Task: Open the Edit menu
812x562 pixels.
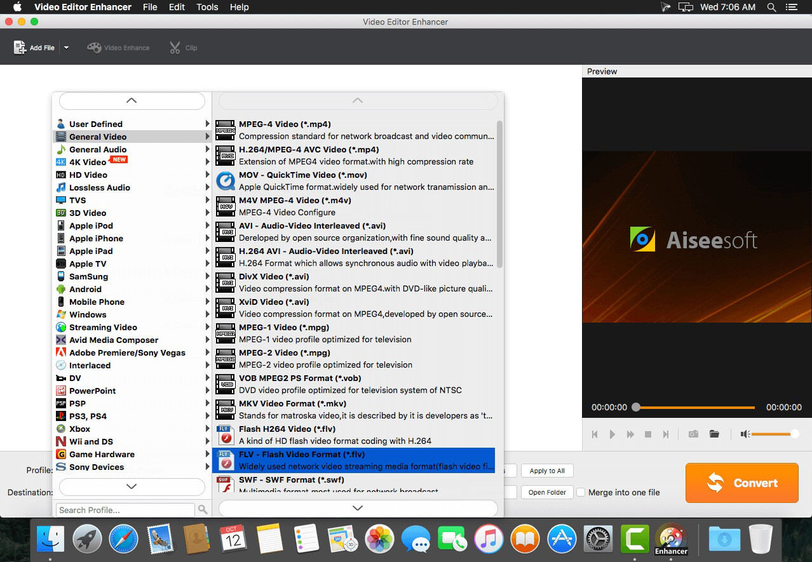Action: (x=177, y=7)
